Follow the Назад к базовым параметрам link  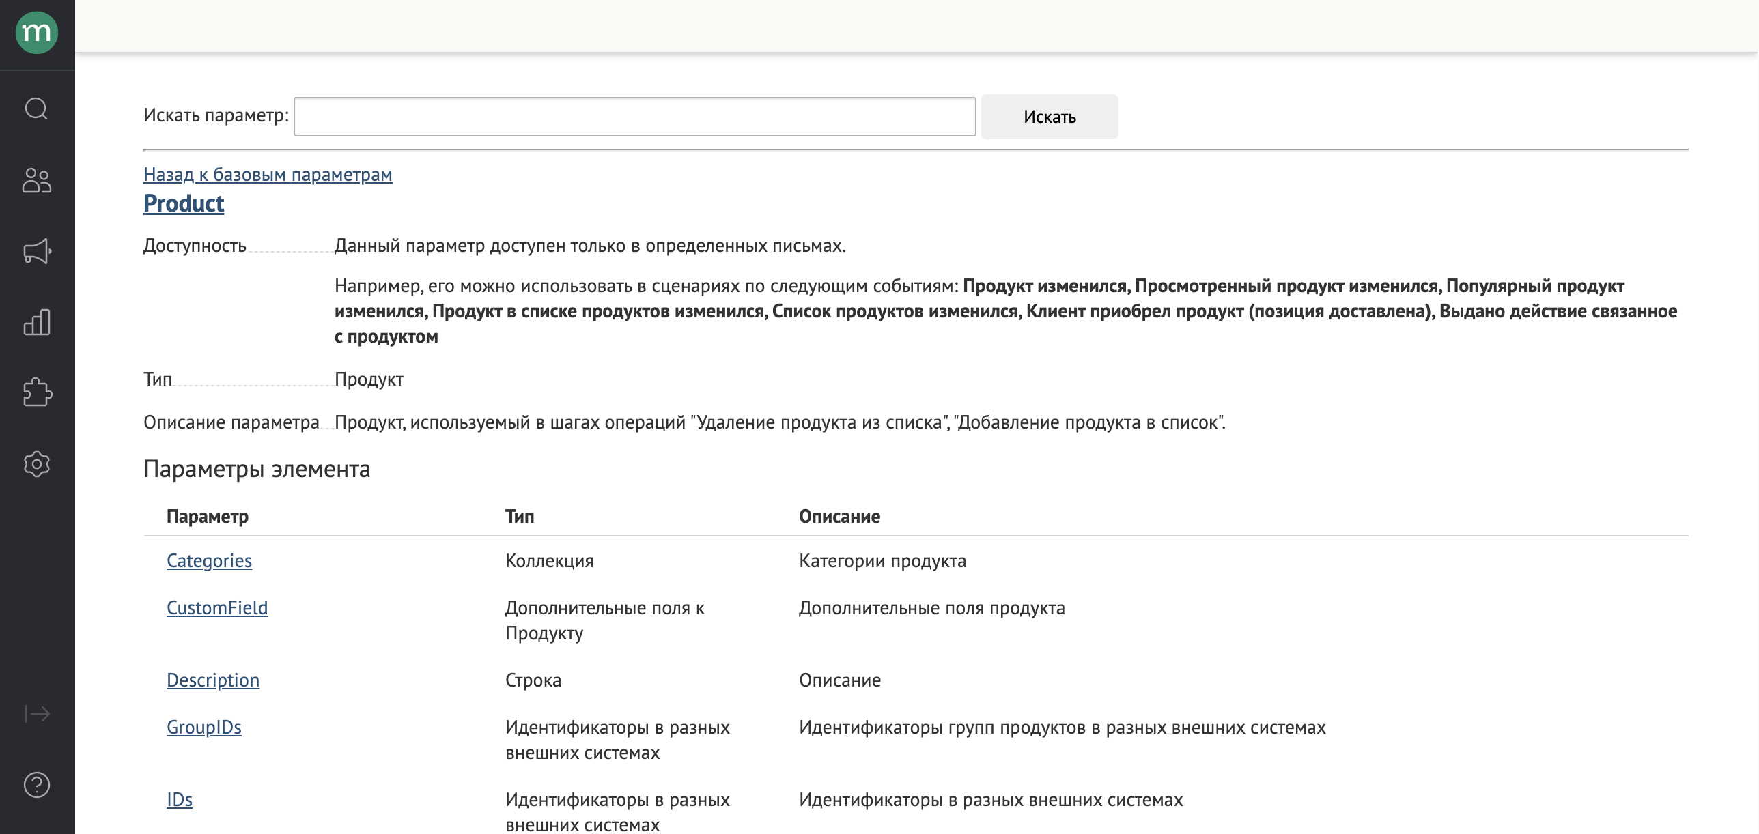point(268,175)
